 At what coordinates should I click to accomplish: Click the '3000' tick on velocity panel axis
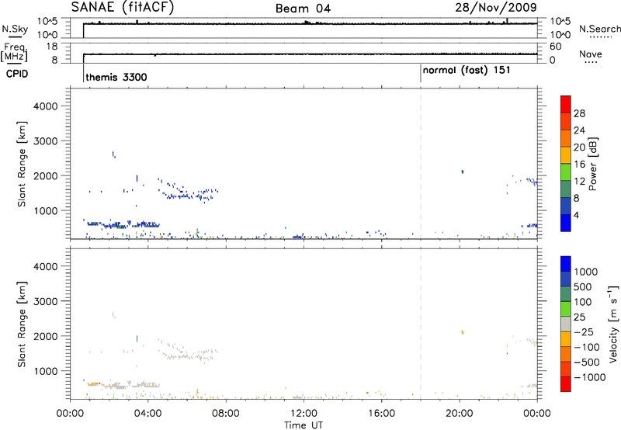coord(45,301)
